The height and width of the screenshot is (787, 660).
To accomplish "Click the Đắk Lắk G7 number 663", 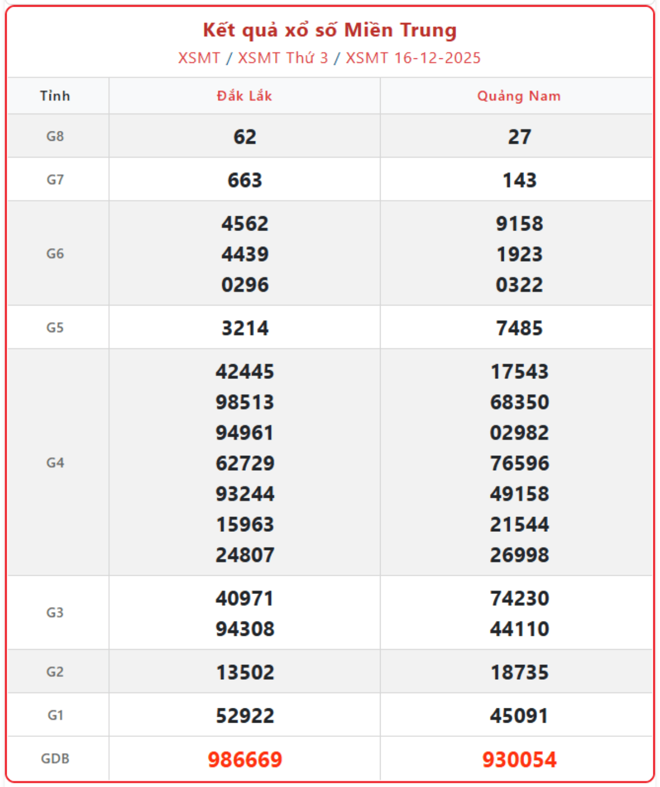I will click(245, 180).
